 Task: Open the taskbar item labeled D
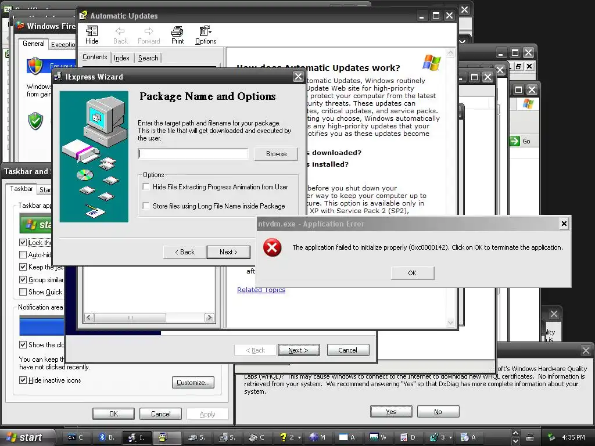tap(408, 437)
